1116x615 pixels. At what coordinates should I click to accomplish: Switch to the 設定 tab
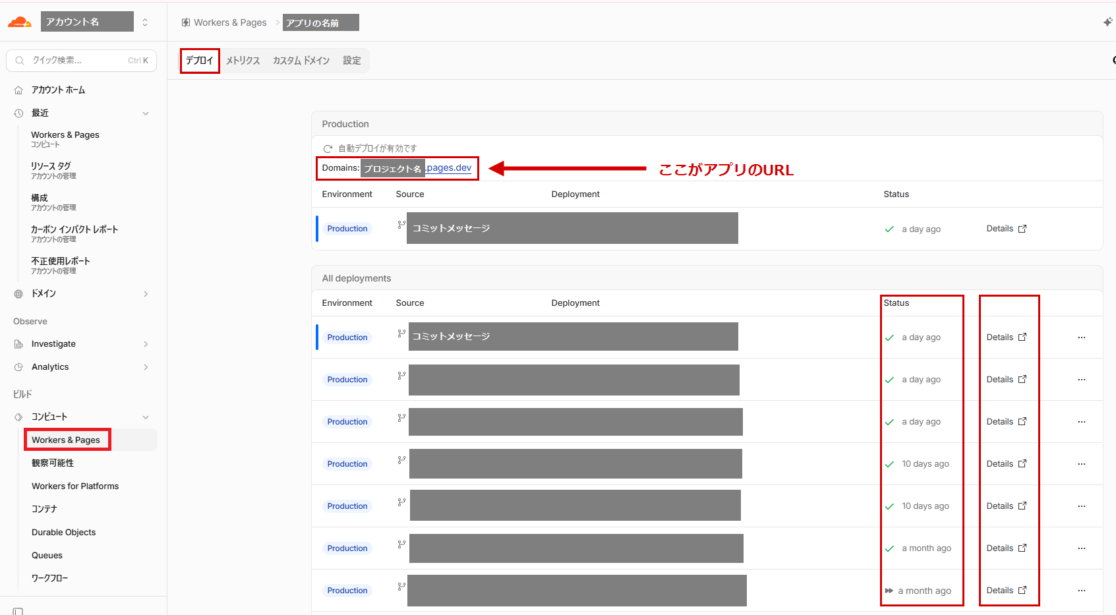352,61
